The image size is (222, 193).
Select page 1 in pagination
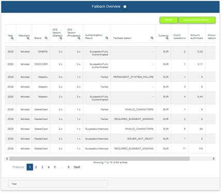click(x=30, y=167)
